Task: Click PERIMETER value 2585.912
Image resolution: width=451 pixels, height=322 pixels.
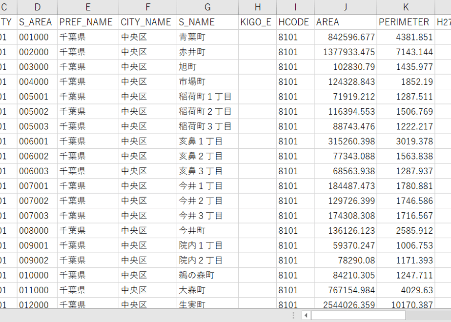Action: coord(406,231)
